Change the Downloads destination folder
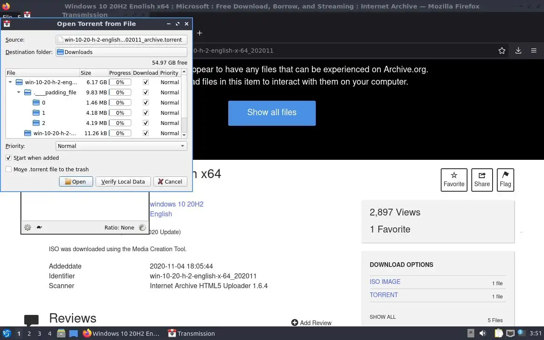The height and width of the screenshot is (340, 544). point(122,52)
